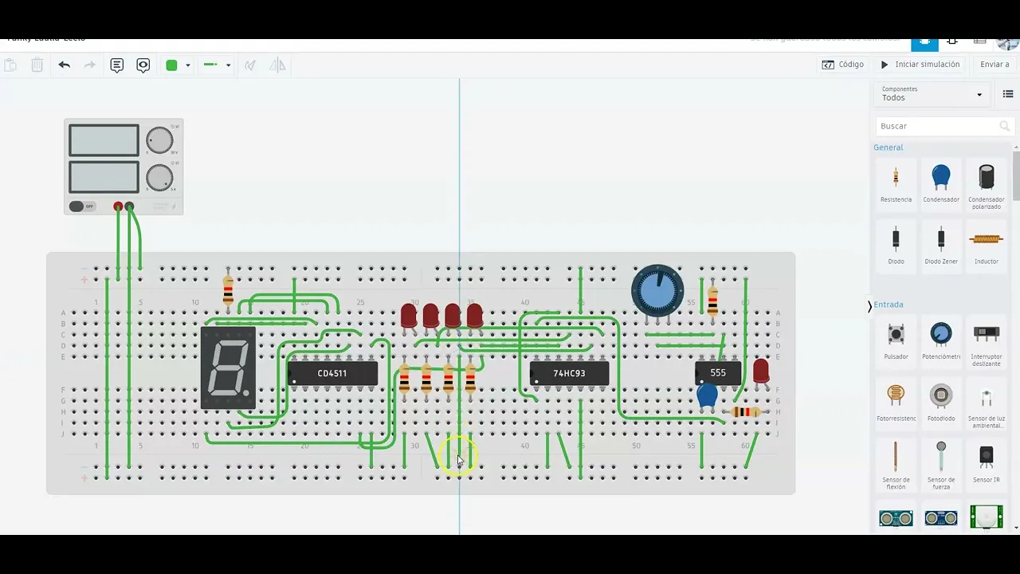The height and width of the screenshot is (574, 1020).
Task: Click the Enviar a button
Action: pos(994,65)
